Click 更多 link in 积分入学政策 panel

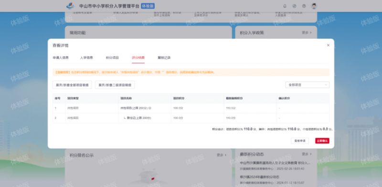coord(307,32)
